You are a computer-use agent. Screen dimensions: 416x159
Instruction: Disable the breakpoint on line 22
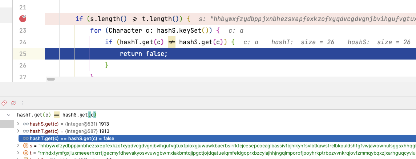23,19
